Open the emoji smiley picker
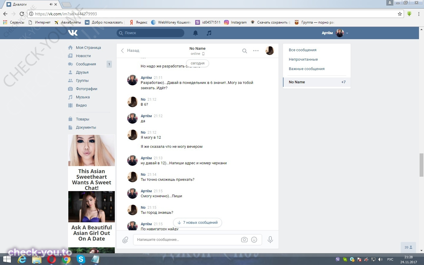Image resolution: width=424 pixels, height=265 pixels. tap(254, 240)
